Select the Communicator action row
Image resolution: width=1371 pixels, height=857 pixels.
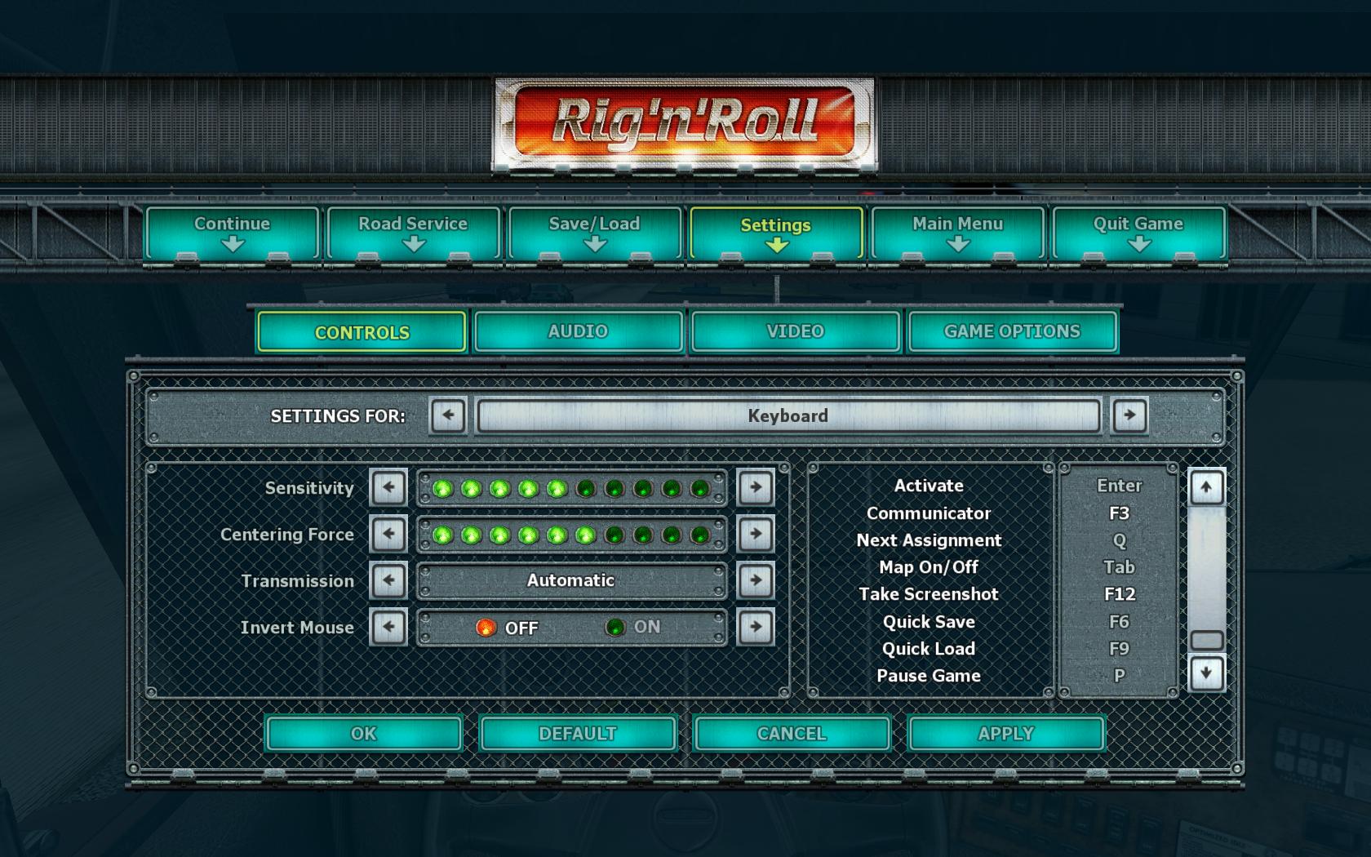929,513
